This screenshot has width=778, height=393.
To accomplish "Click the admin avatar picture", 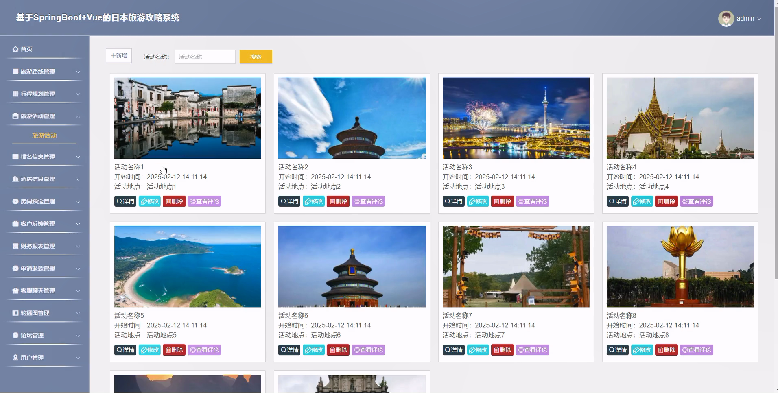I will (x=726, y=18).
